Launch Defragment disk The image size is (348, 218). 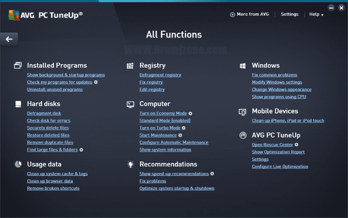(44, 113)
